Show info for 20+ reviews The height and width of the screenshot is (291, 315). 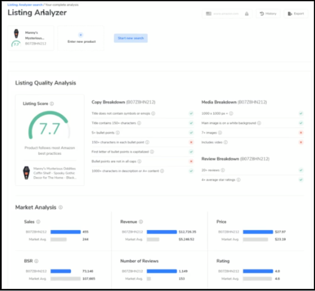click(x=223, y=170)
